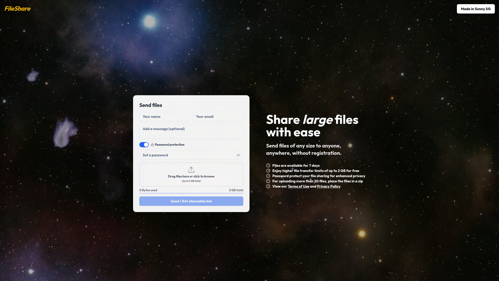The width and height of the screenshot is (499, 281).
Task: Click the Send / Get shareable link button
Action: click(191, 201)
